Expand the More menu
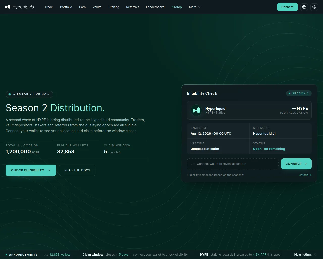323x259 pixels. tap(195, 7)
